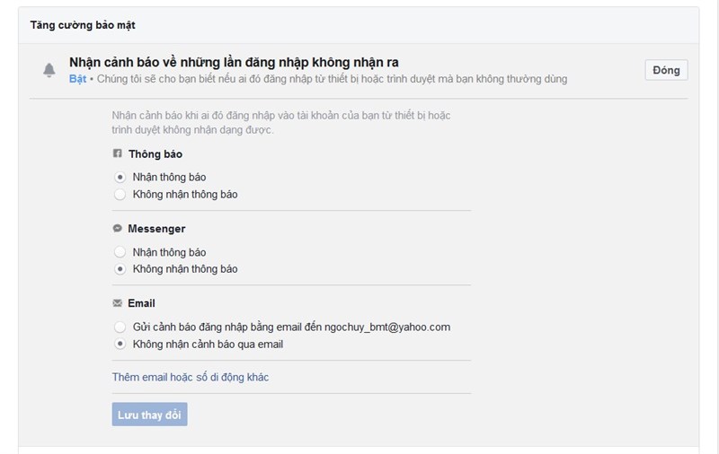Viewport: 719px width, 454px height.
Task: Click the description text about unrecognized devices
Action: 281,123
